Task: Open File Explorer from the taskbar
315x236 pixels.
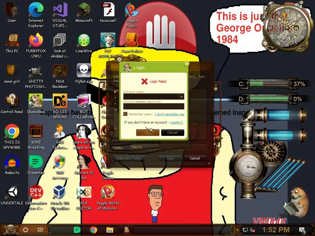Action: 110,230
